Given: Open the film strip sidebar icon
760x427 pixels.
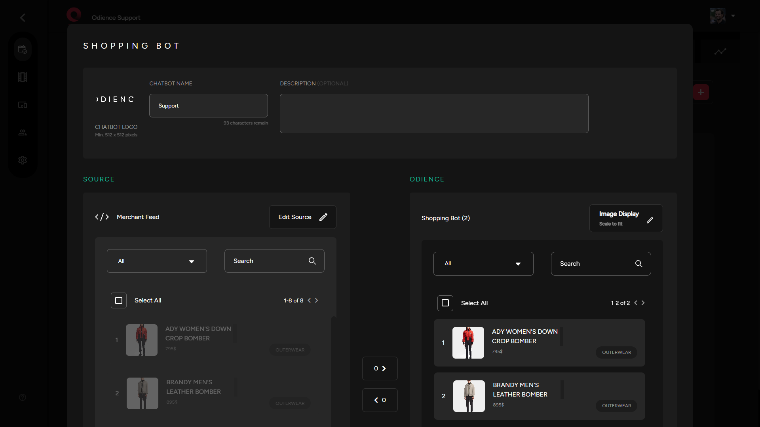Looking at the screenshot, I should click(x=23, y=77).
